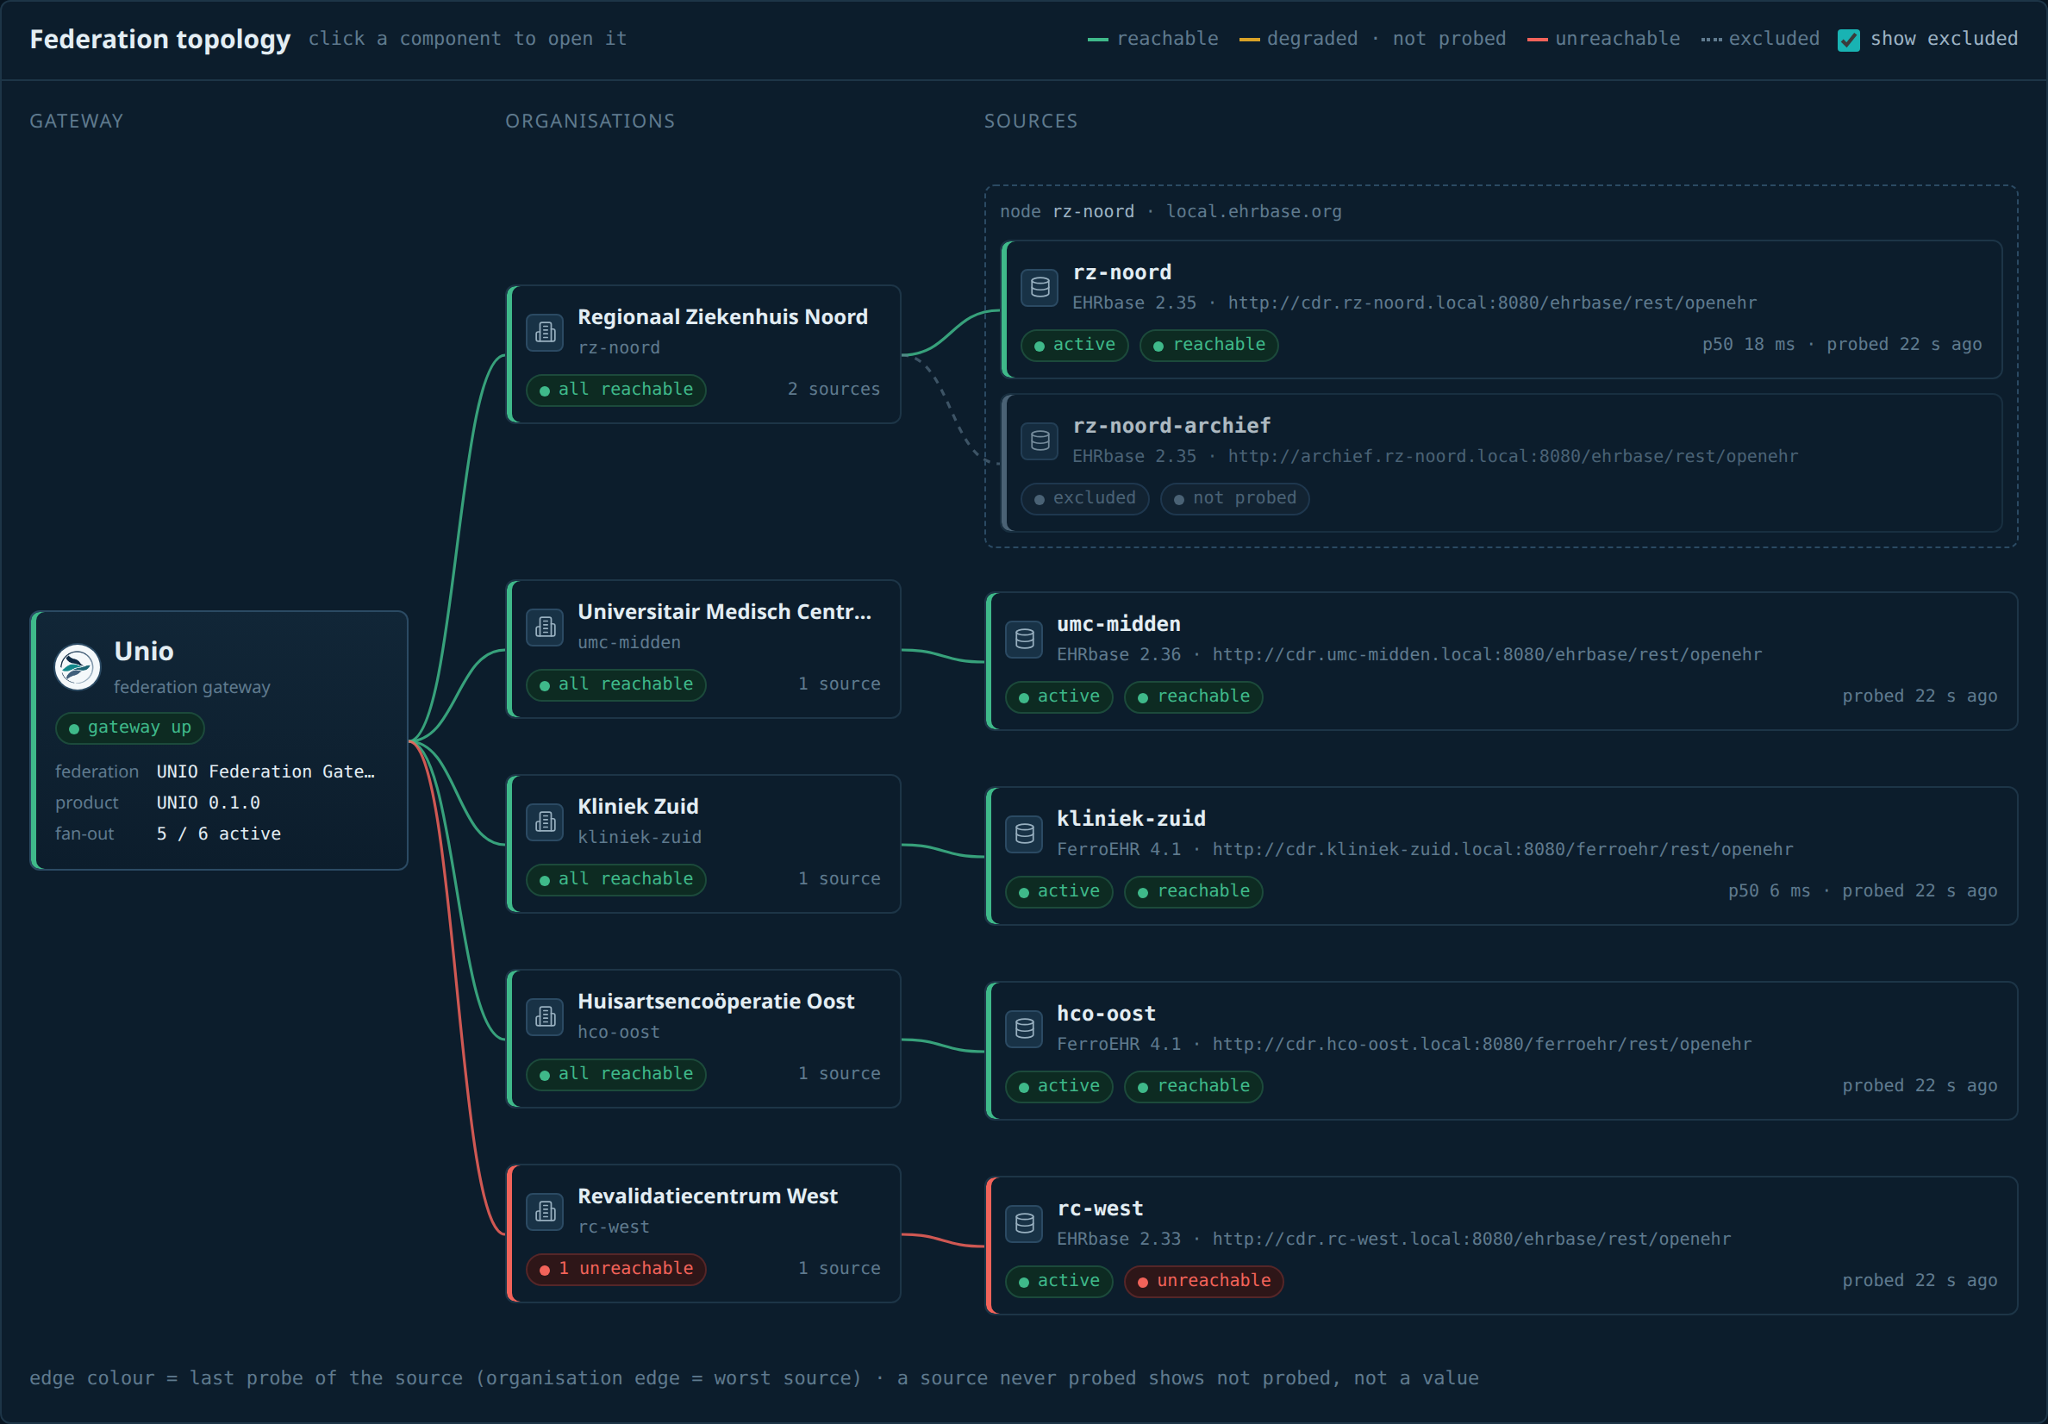
Task: Click the fan-out value 5 / 6 active
Action: point(219,834)
